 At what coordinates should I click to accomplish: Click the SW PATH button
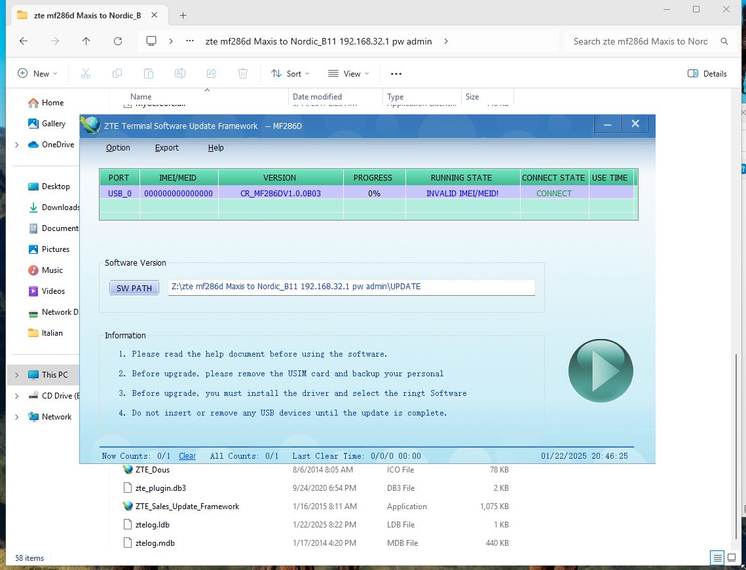134,288
